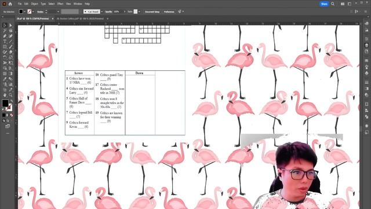Select the Gradient tool
This screenshot has width=371, height=209.
coord(10,74)
